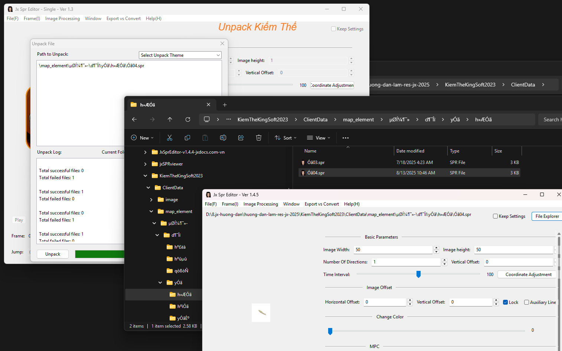Viewport: 562px width, 351px height.
Task: Click the Delete trash icon in Explorer
Action: [x=259, y=138]
